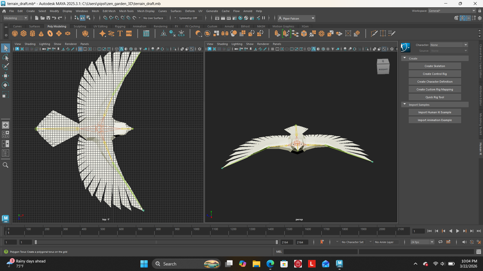Open the No Anim Layer dropdown arrow

click(370, 242)
